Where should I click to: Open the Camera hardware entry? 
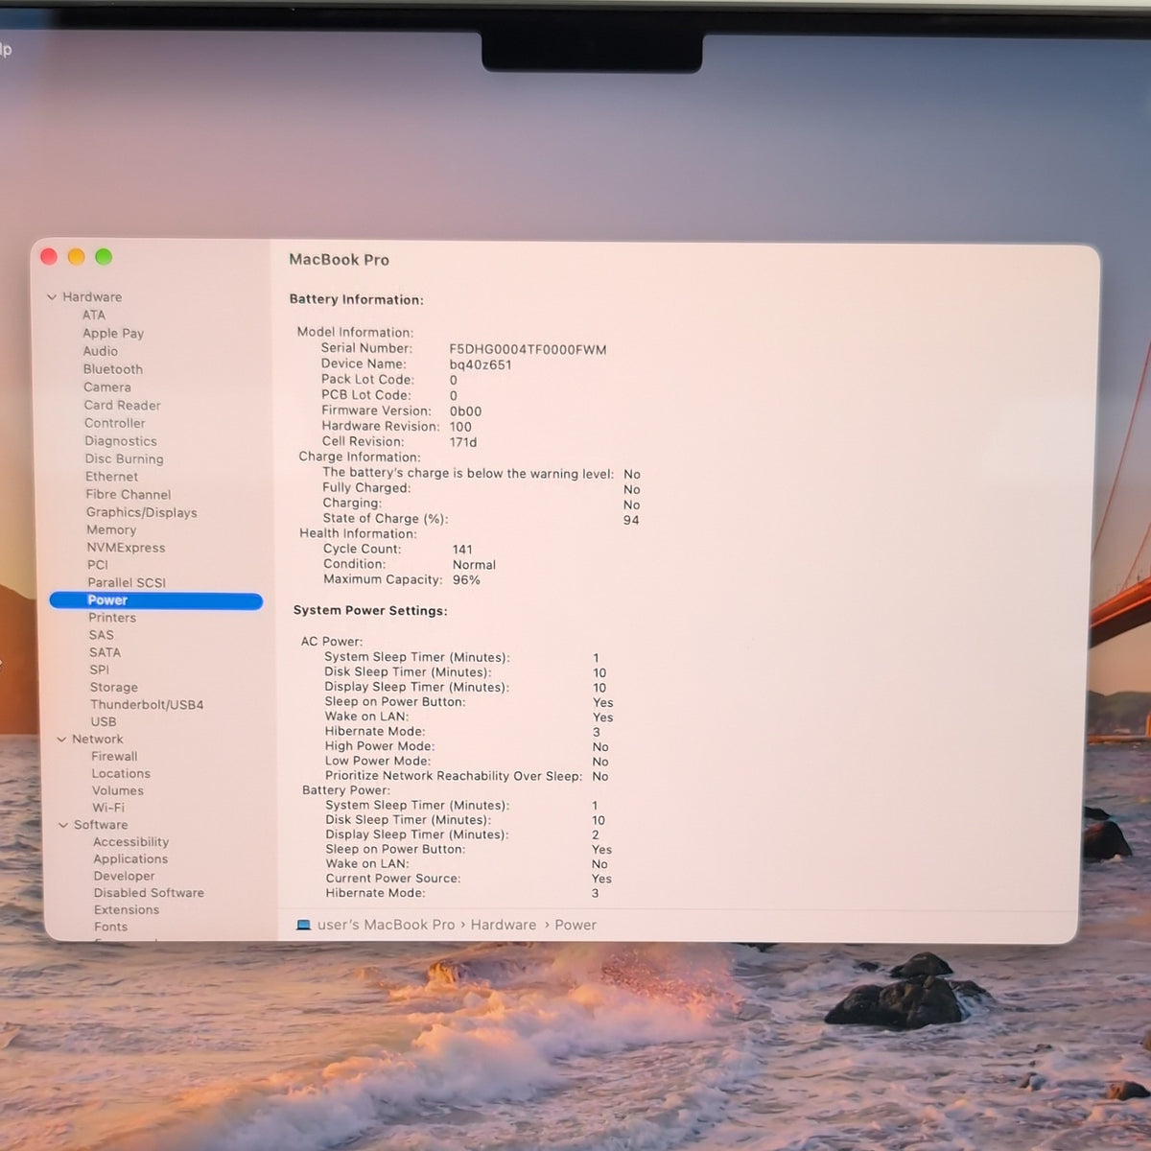tap(107, 388)
